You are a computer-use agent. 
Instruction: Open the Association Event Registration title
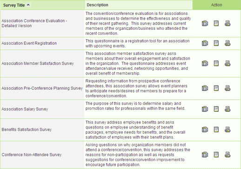[29, 43]
